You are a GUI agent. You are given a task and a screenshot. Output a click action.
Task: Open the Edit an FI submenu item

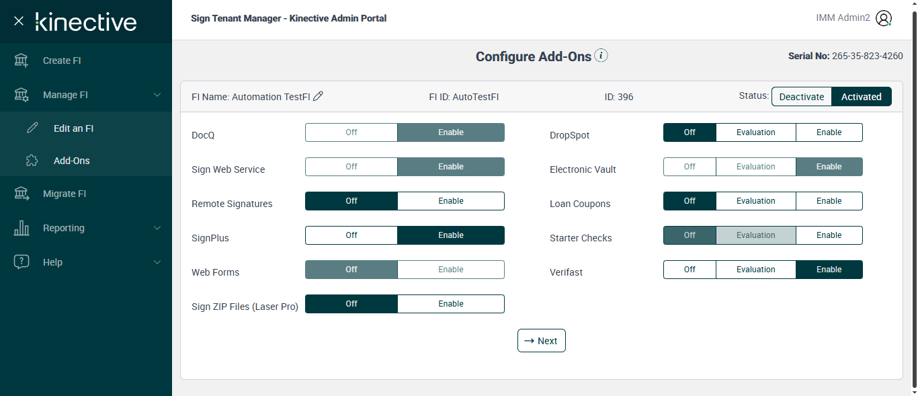(73, 128)
